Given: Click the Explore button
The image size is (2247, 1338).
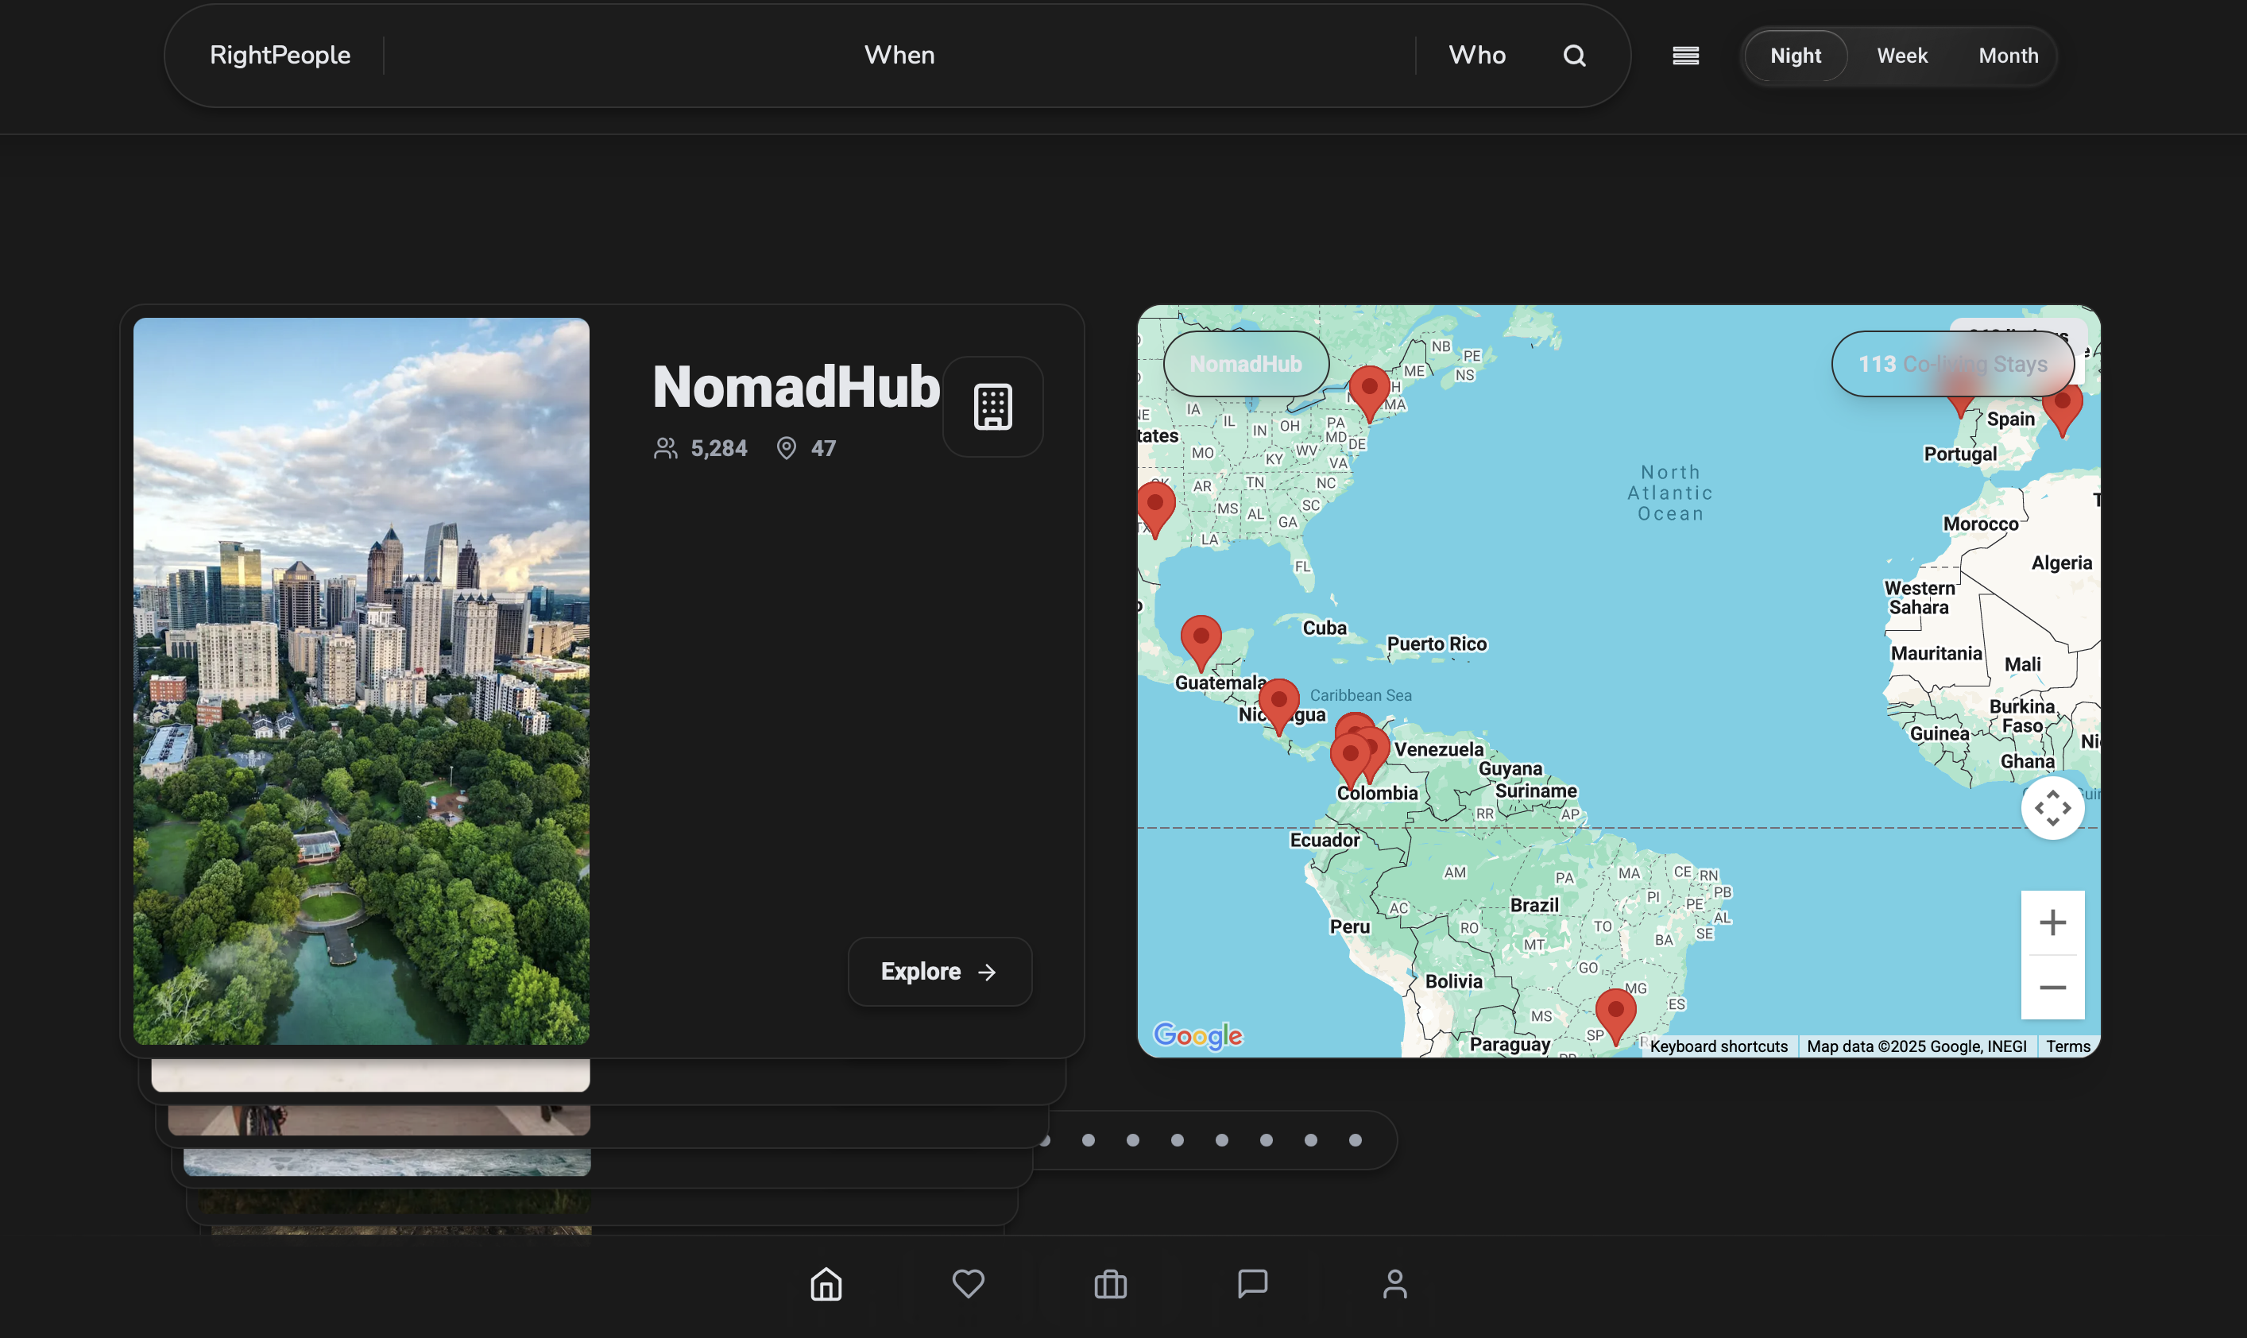Looking at the screenshot, I should pos(938,971).
